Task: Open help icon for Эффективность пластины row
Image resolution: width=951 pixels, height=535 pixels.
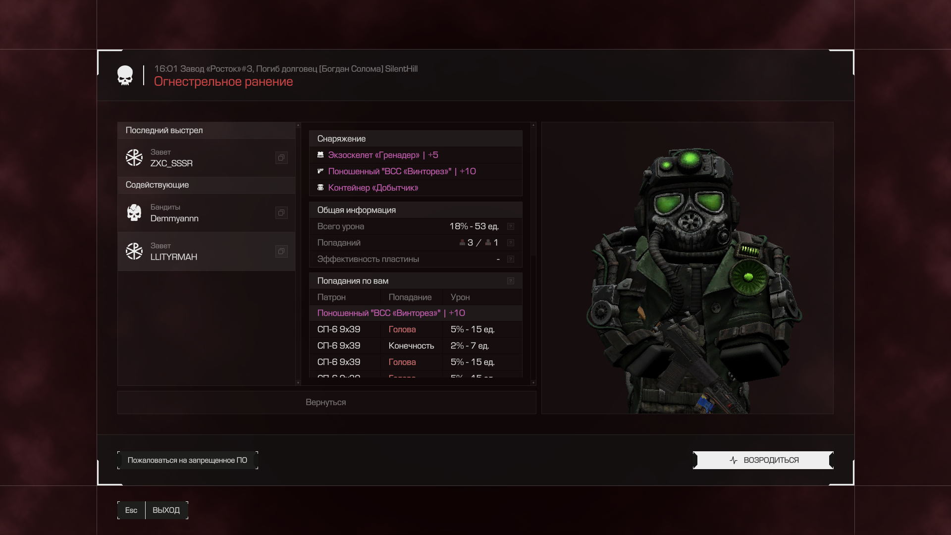Action: (511, 259)
